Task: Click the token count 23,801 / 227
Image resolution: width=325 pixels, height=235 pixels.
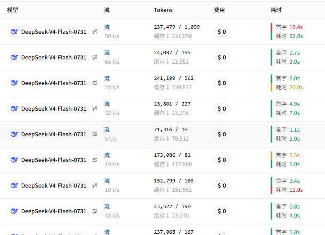Action: coord(172,104)
